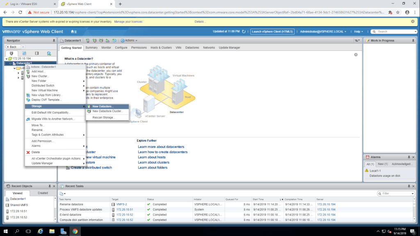
Task: Follow the Manage your licenses link
Action: [128, 21]
